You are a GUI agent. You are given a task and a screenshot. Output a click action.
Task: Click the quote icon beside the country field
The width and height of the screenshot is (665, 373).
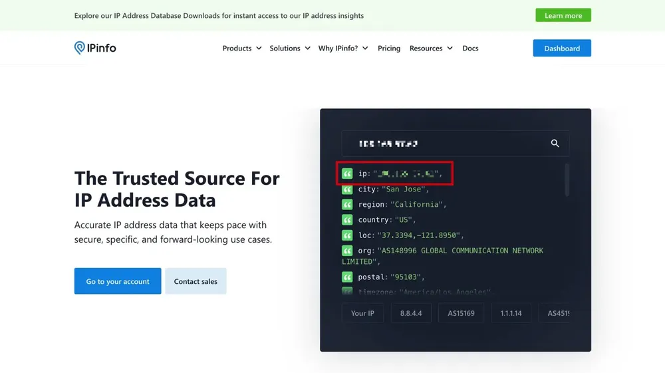(347, 220)
